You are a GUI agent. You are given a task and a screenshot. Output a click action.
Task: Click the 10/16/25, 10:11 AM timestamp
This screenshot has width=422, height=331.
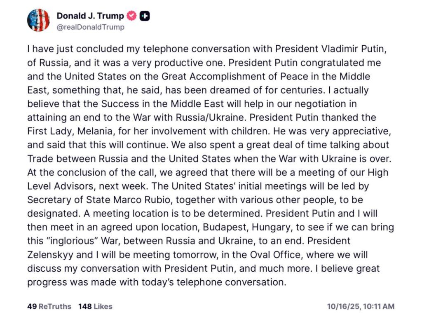point(361,306)
